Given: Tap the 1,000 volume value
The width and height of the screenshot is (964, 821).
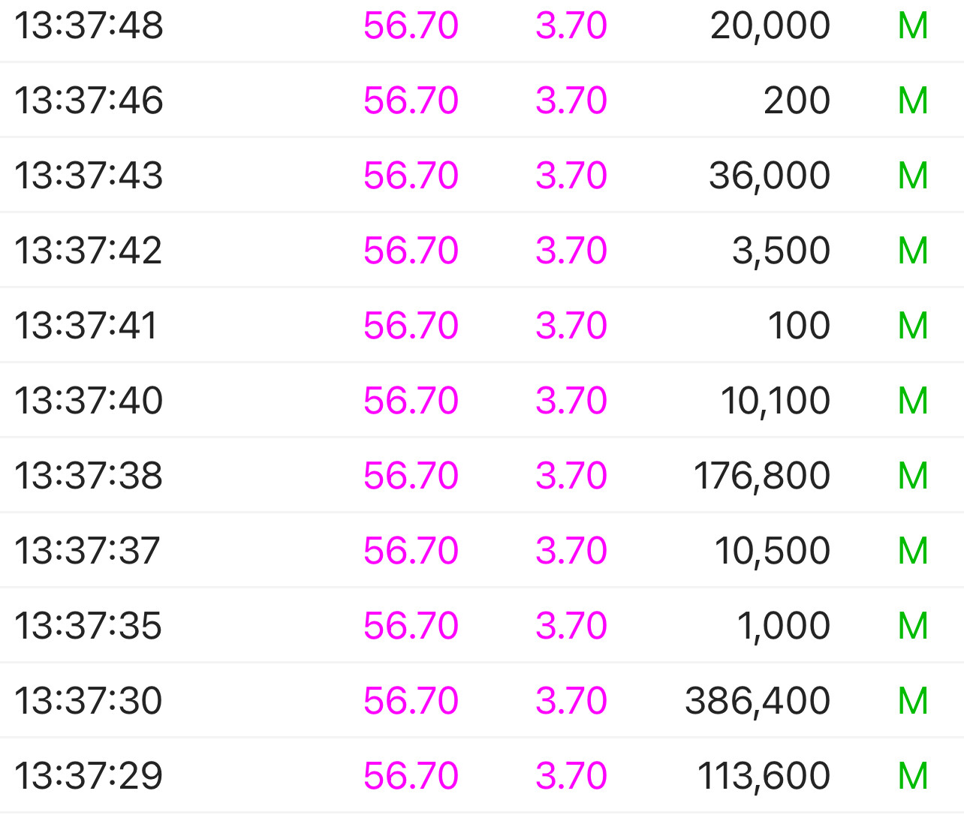Looking at the screenshot, I should point(783,626).
